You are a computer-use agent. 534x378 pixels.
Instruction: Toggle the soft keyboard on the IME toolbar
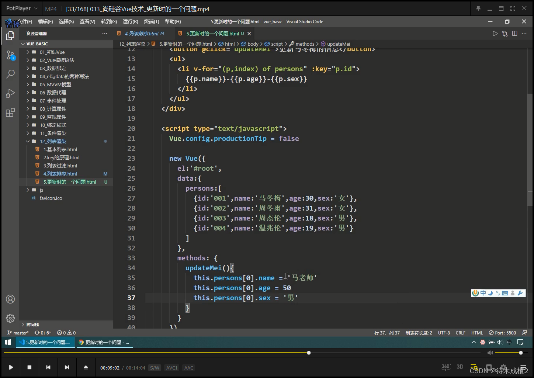click(x=505, y=293)
